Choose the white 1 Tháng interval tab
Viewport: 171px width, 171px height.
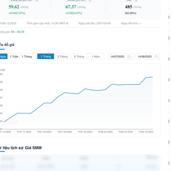(27, 56)
